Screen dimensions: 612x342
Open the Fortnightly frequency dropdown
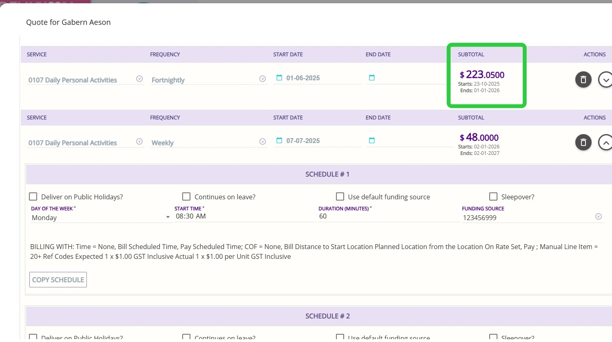coord(263,79)
